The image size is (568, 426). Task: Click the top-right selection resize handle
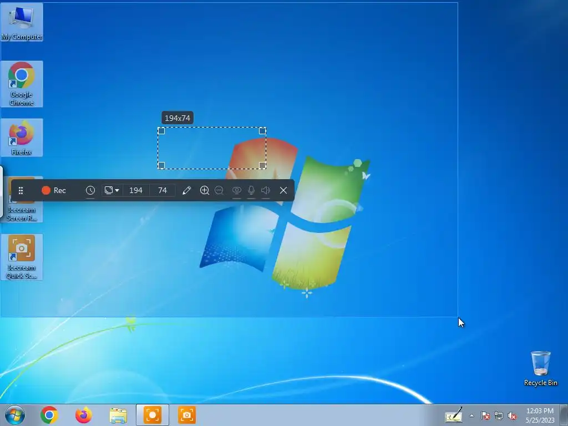click(262, 131)
